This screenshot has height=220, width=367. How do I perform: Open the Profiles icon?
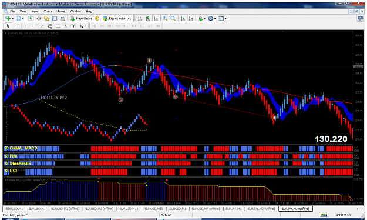pos(18,18)
